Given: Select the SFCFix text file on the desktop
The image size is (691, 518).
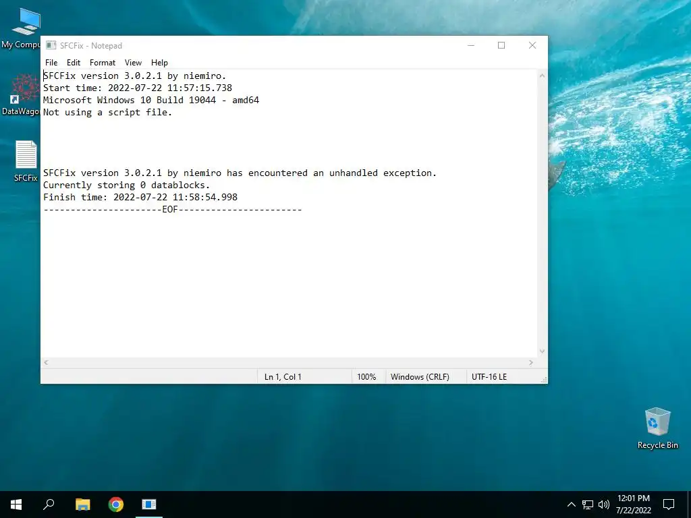Looking at the screenshot, I should tap(26, 161).
